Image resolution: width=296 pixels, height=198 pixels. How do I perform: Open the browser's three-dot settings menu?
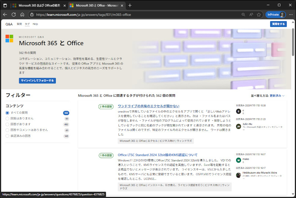click(290, 14)
